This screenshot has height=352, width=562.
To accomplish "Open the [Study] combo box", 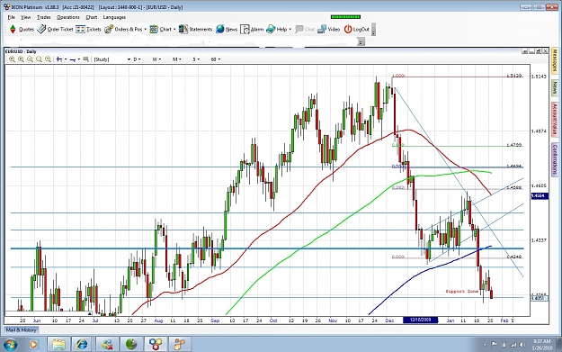I will click(x=112, y=59).
